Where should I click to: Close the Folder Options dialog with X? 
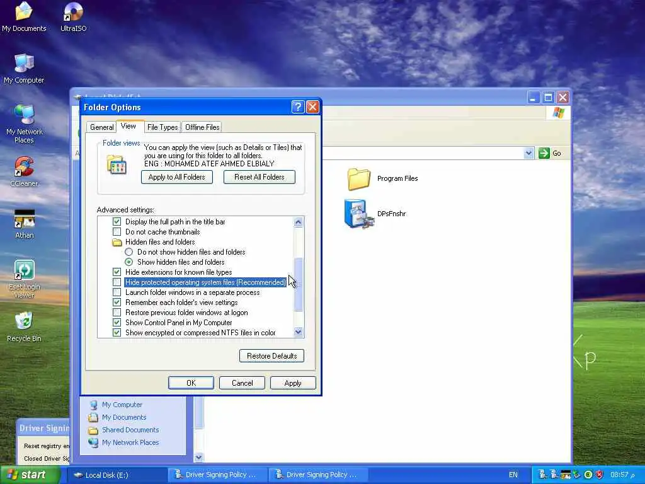coord(312,107)
